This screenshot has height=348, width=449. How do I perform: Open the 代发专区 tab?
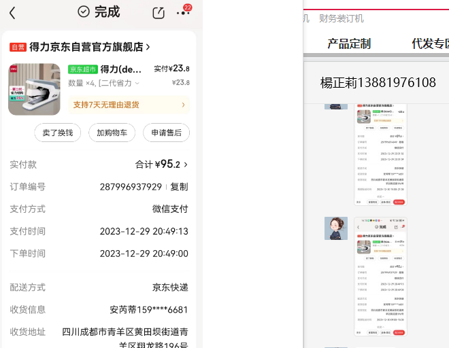pos(430,43)
